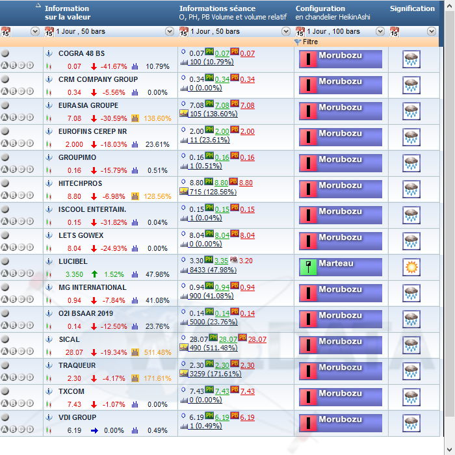Screen dimensions: 455x455
Task: Sort by Informations séance column header
Action: click(233, 13)
